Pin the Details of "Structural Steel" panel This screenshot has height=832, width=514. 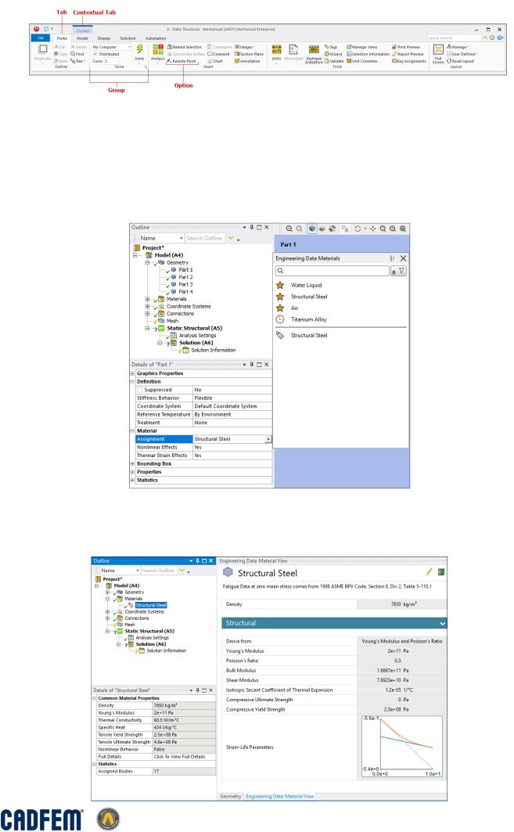click(x=197, y=690)
